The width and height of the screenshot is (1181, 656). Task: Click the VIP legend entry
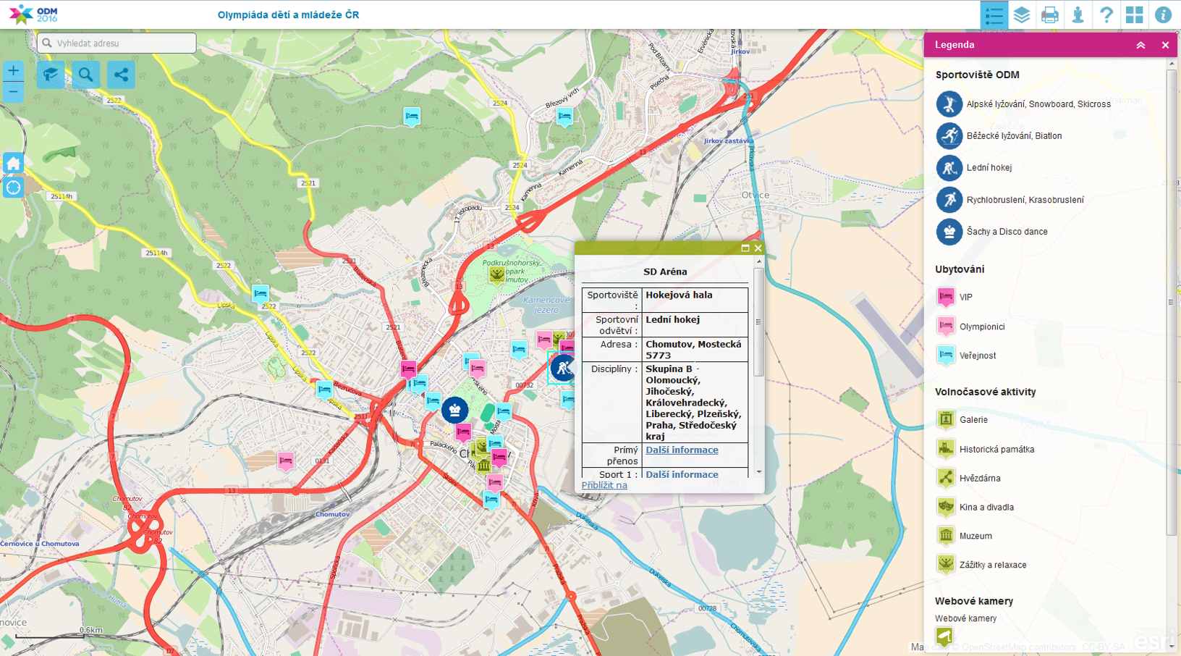(x=954, y=297)
